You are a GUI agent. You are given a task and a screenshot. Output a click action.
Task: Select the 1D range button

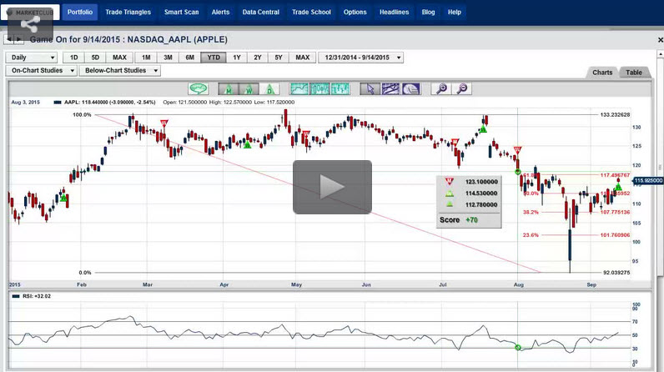[73, 58]
